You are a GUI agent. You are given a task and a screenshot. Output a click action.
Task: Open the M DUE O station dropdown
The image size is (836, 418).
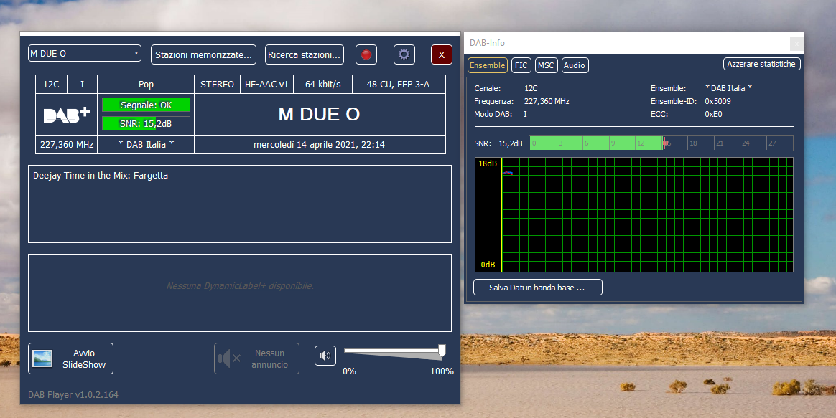(85, 53)
